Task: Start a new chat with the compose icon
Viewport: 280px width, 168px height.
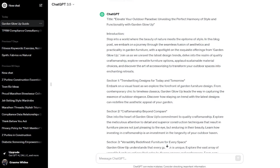Action: [x=41, y=5]
